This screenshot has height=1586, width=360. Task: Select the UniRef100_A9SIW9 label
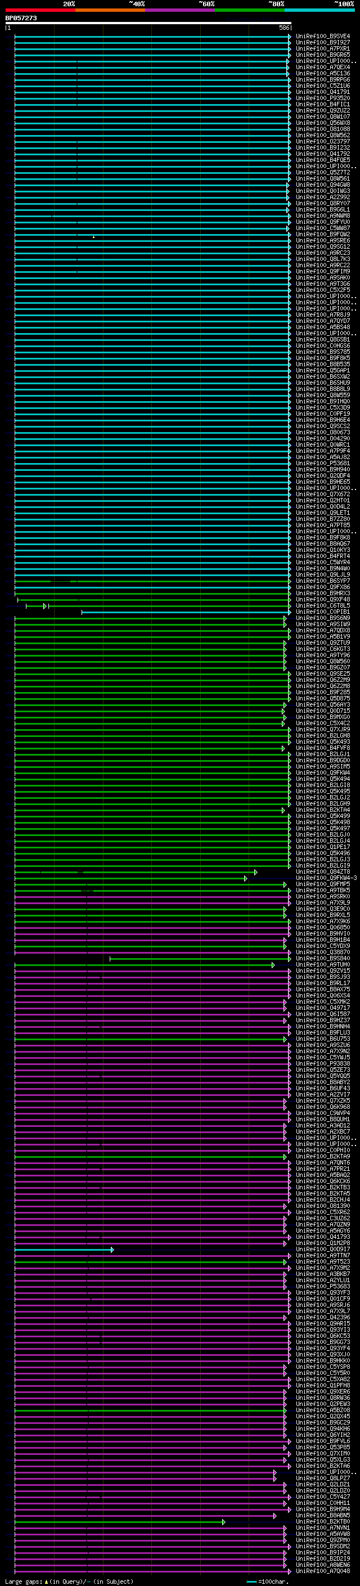[322, 624]
